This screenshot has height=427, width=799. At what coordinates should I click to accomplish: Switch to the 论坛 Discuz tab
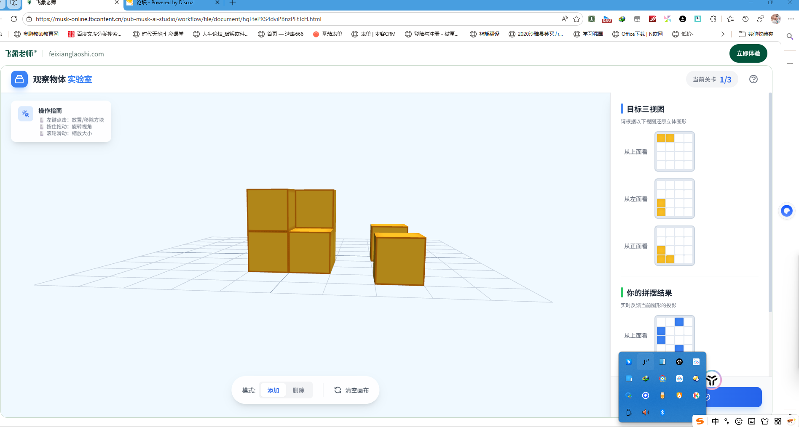pos(164,3)
